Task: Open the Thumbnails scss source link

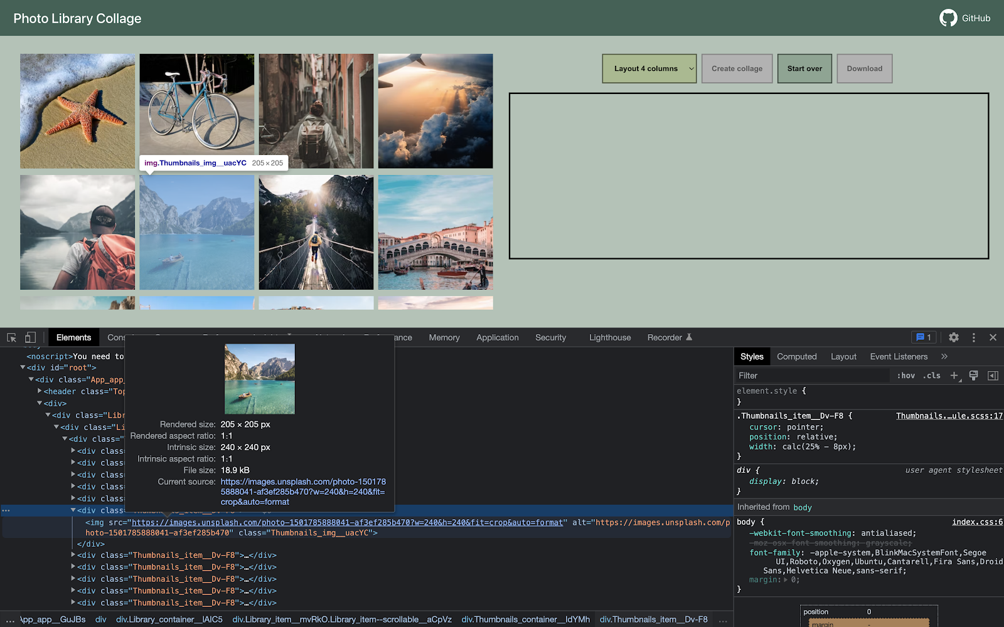Action: [949, 416]
